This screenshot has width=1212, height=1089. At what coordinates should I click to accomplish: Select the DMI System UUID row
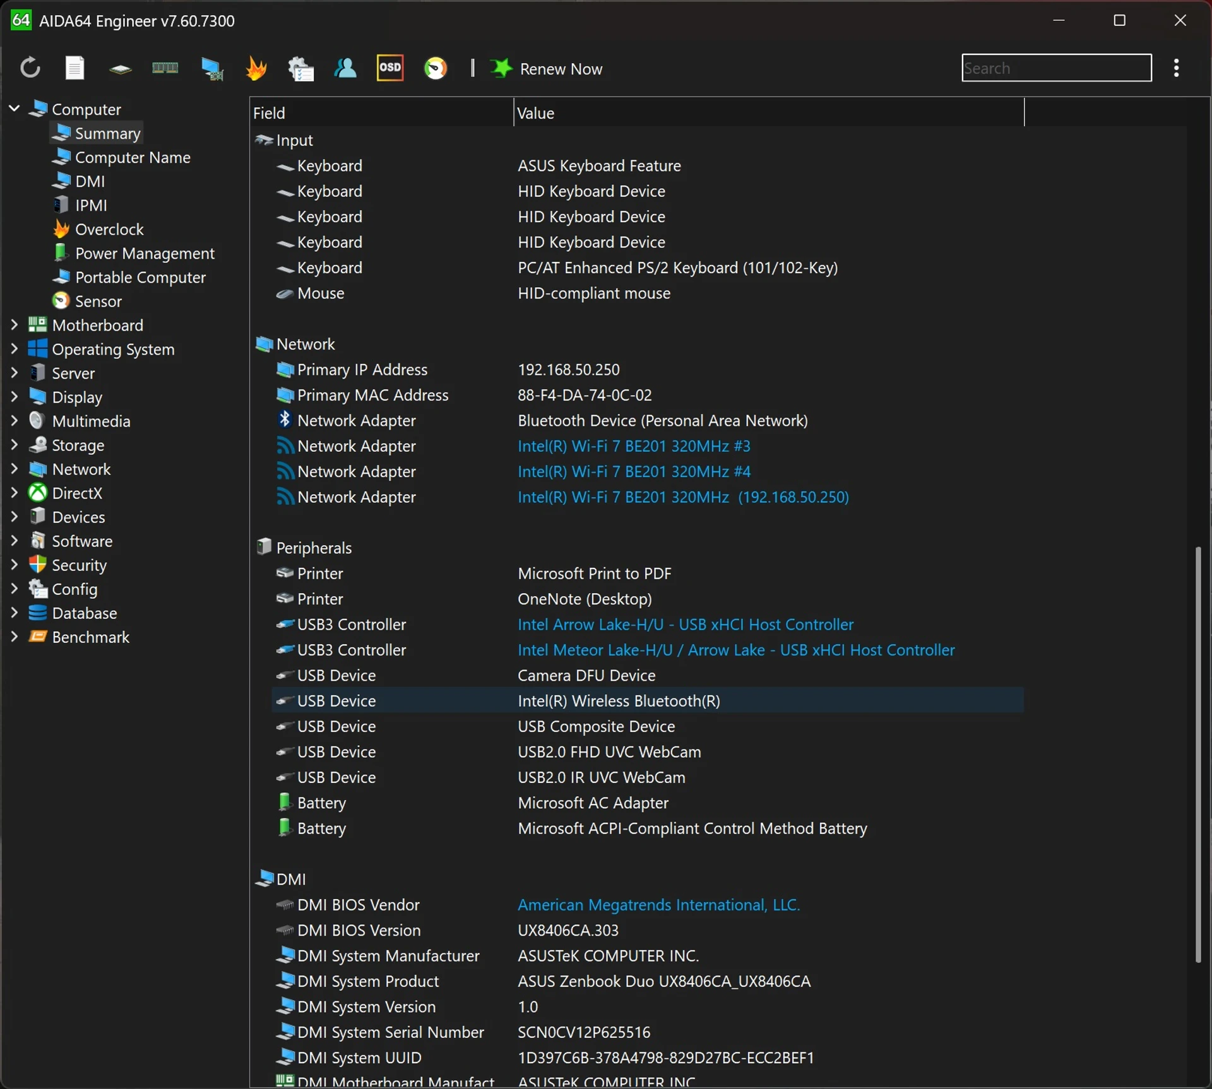[648, 1058]
